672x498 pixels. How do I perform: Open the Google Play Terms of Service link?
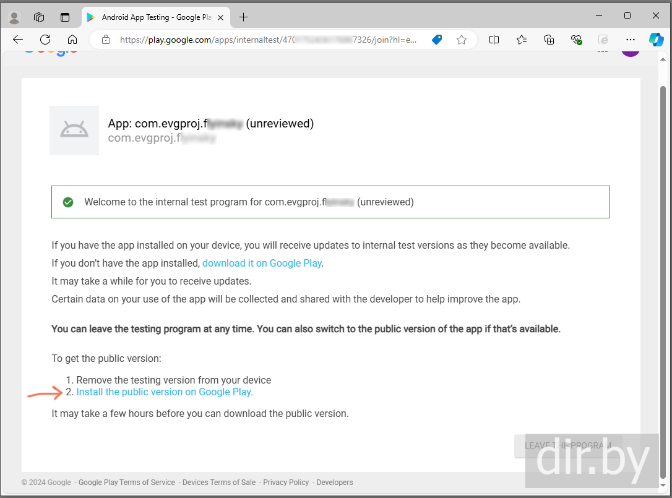click(x=127, y=483)
